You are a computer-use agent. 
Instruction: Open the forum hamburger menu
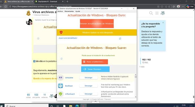click(157, 13)
